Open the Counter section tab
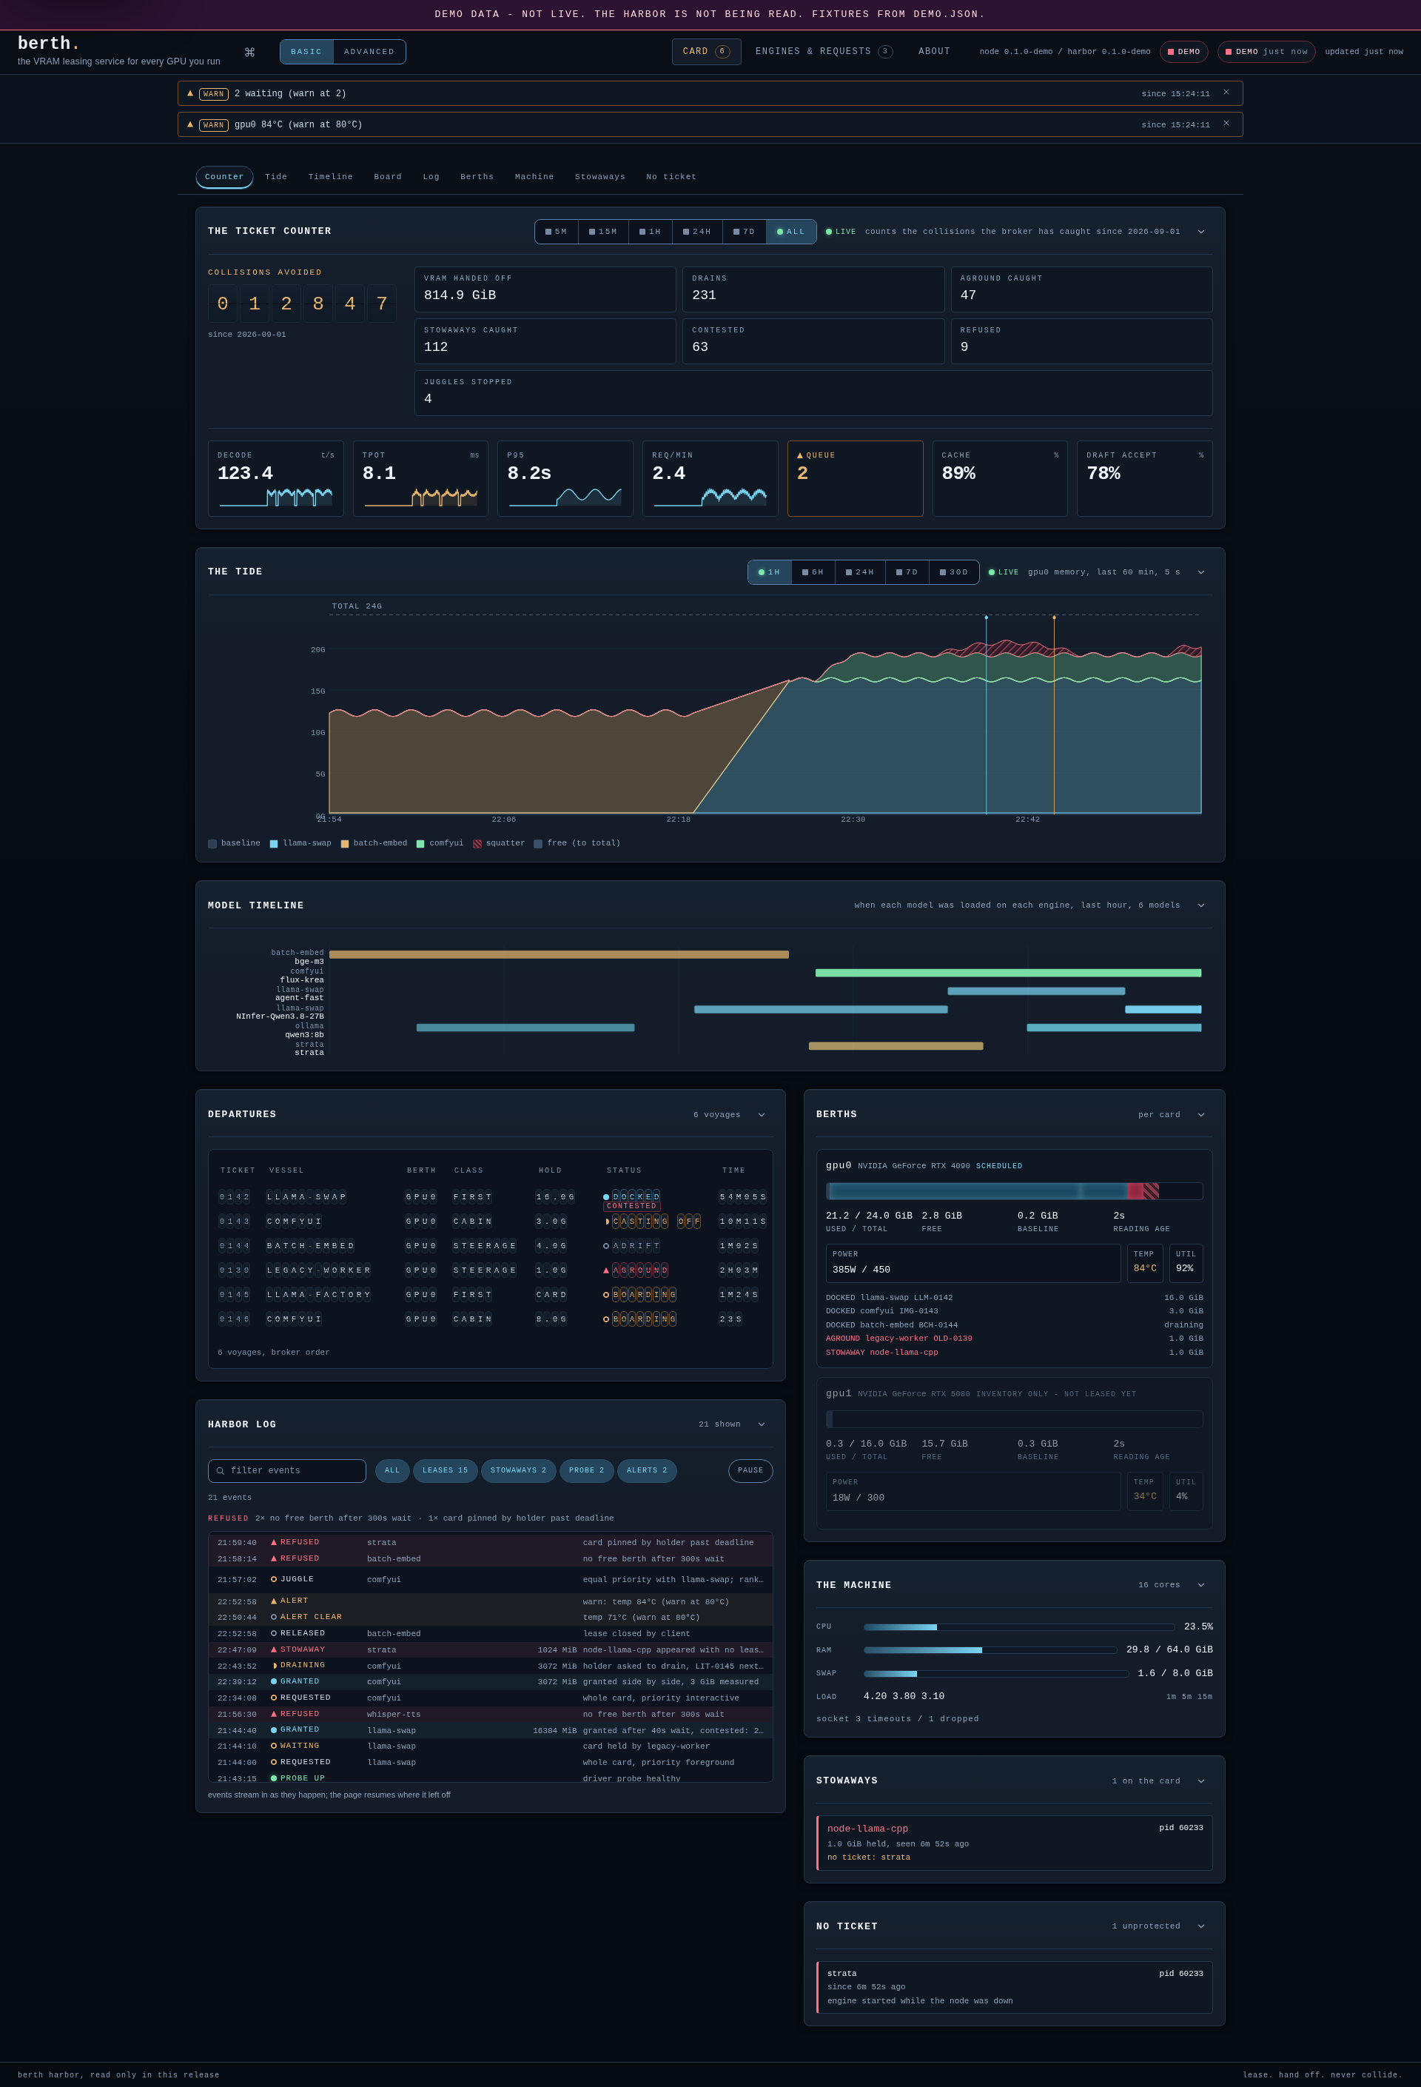This screenshot has height=2087, width=1421. pos(224,177)
